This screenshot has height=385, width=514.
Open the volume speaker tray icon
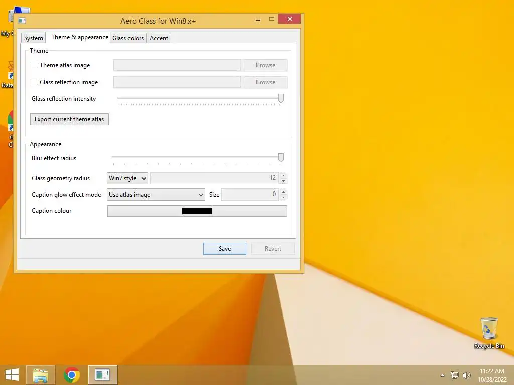pos(466,375)
